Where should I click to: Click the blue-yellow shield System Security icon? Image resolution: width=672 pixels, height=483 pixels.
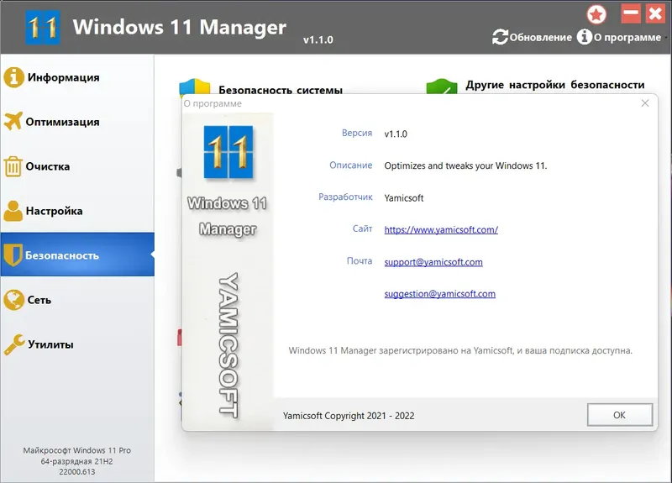(195, 87)
